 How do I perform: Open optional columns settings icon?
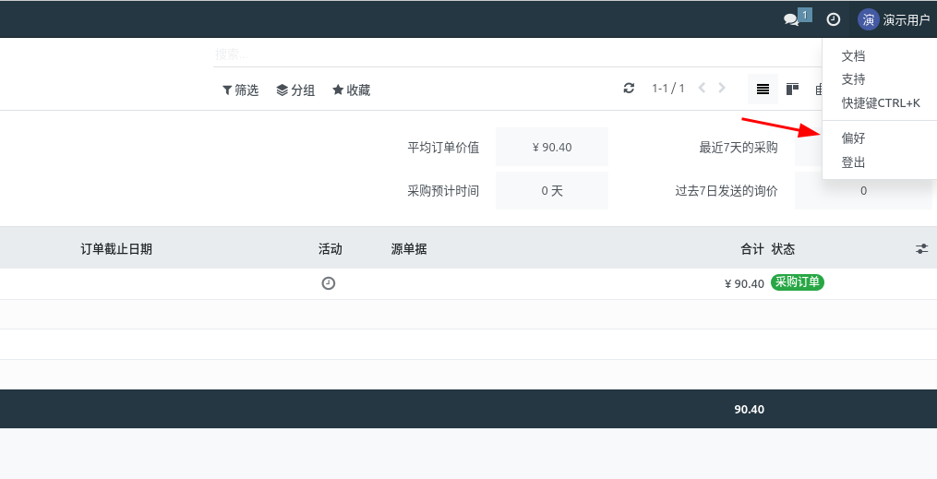pyautogui.click(x=922, y=248)
